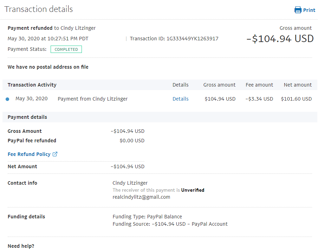
Task: Click the -$3.34 USD fee amount
Action: click(x=259, y=99)
